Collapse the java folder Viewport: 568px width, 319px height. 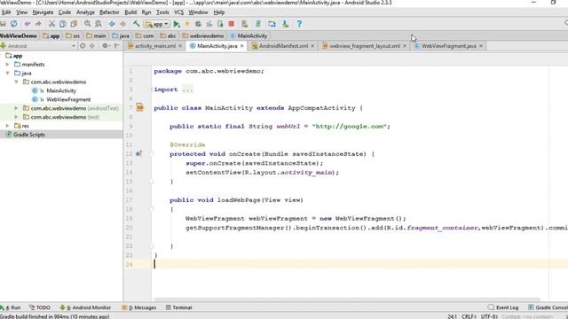(x=7, y=73)
